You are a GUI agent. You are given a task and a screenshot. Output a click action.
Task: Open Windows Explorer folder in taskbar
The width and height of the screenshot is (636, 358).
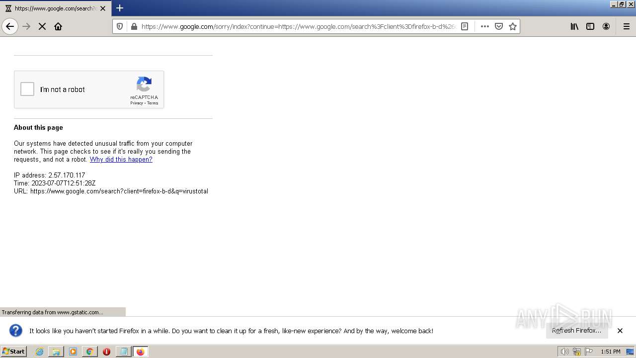[56, 352]
